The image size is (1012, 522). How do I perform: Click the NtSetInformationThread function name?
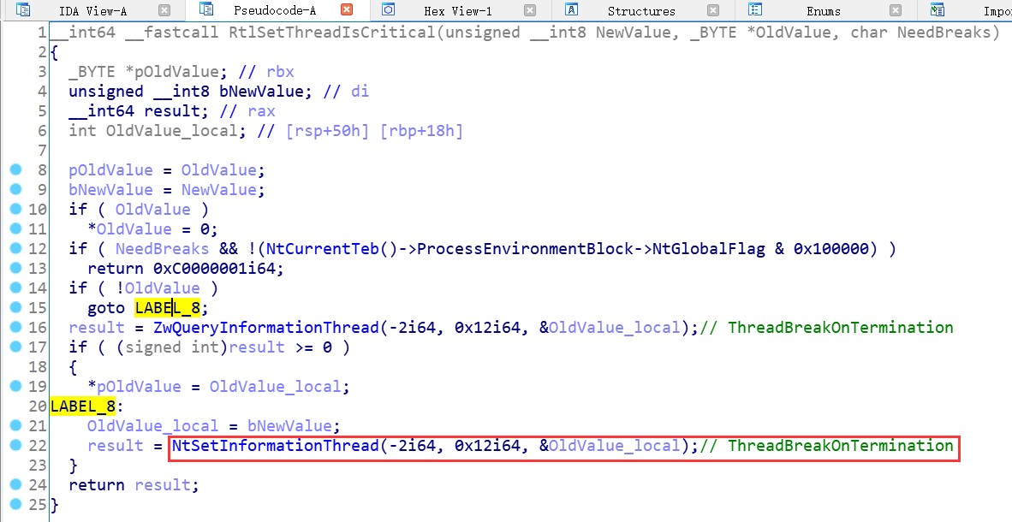pyautogui.click(x=274, y=446)
